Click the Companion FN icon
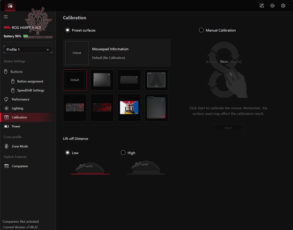Viewport: 293px width, 230px height. coord(6,166)
